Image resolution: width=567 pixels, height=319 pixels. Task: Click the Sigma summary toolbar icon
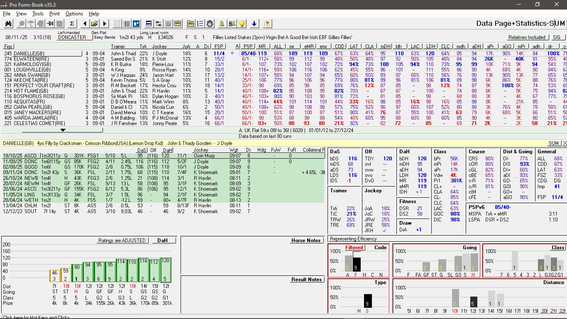(72, 24)
